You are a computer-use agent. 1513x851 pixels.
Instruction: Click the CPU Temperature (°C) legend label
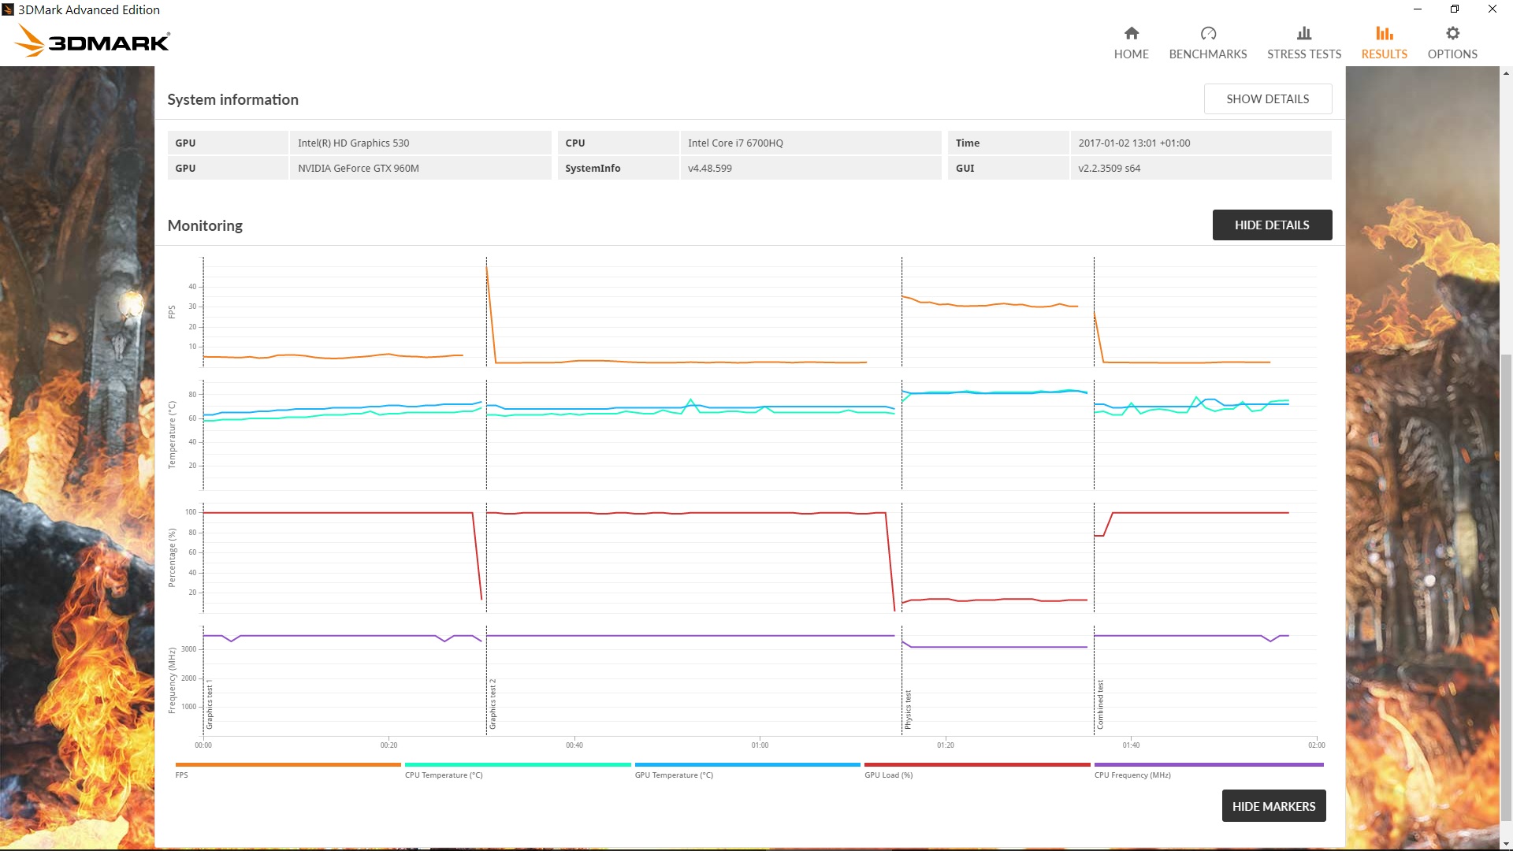coord(444,775)
